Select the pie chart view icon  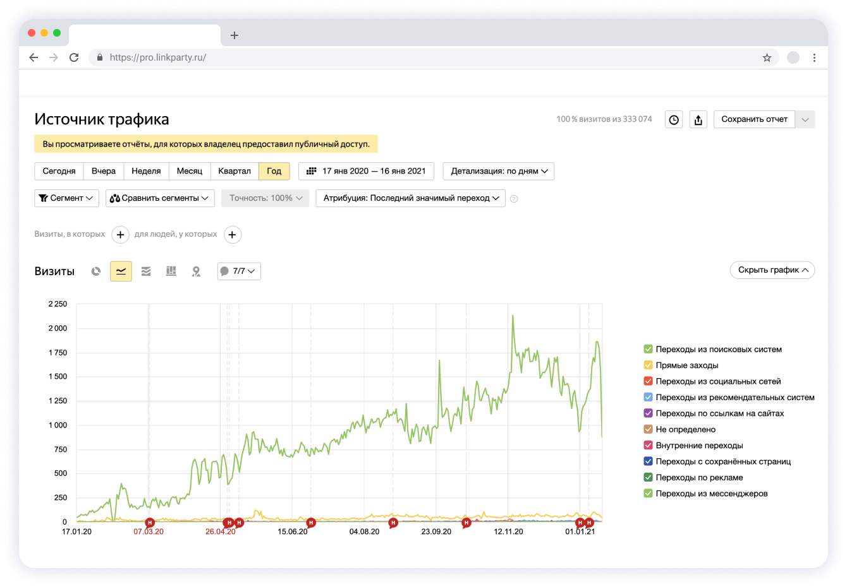pos(96,271)
